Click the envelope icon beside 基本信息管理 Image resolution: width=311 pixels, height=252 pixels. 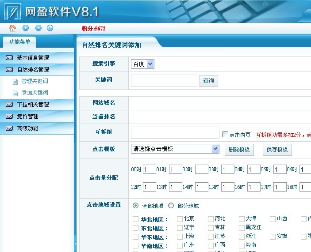coord(9,58)
